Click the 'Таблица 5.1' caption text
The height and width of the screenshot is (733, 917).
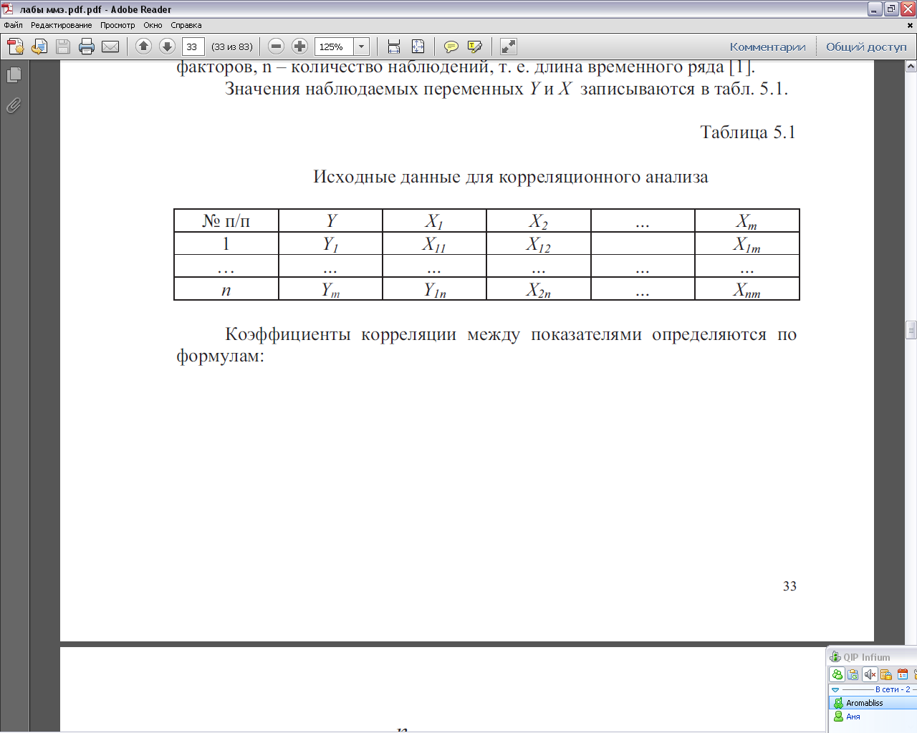point(748,132)
